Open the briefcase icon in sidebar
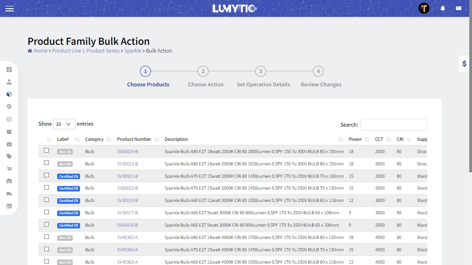Screen dimensions: 472x265 point(9,144)
